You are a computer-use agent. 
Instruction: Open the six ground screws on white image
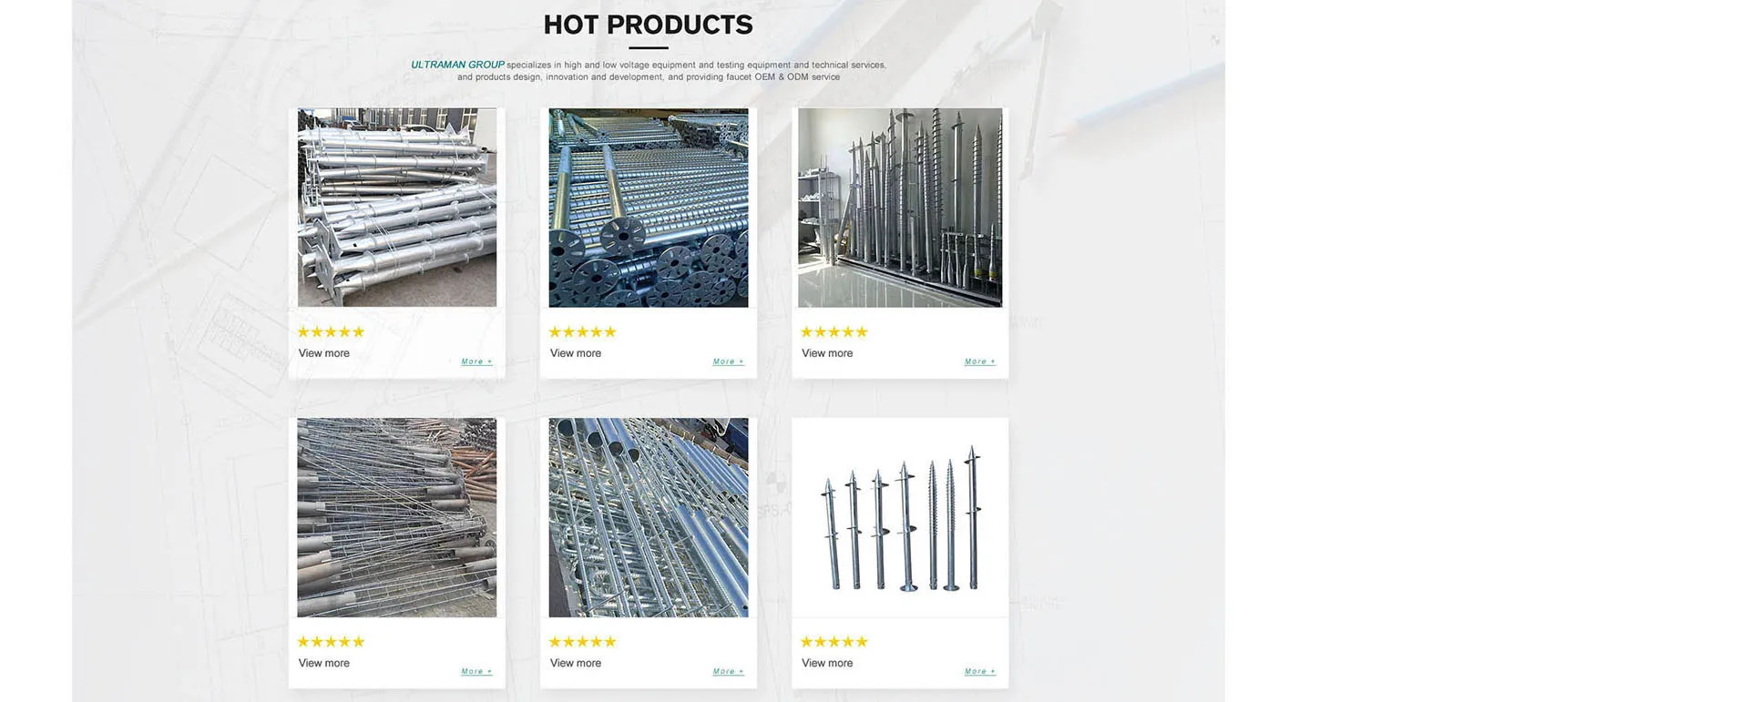pyautogui.click(x=900, y=517)
